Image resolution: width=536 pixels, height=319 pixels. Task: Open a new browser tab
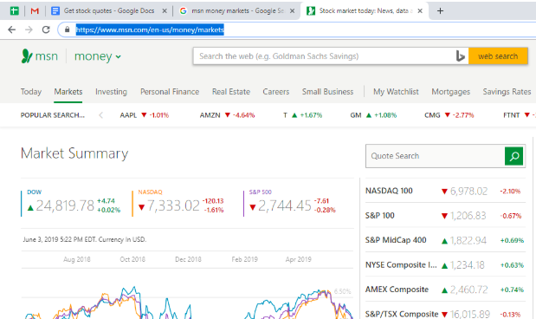click(440, 11)
